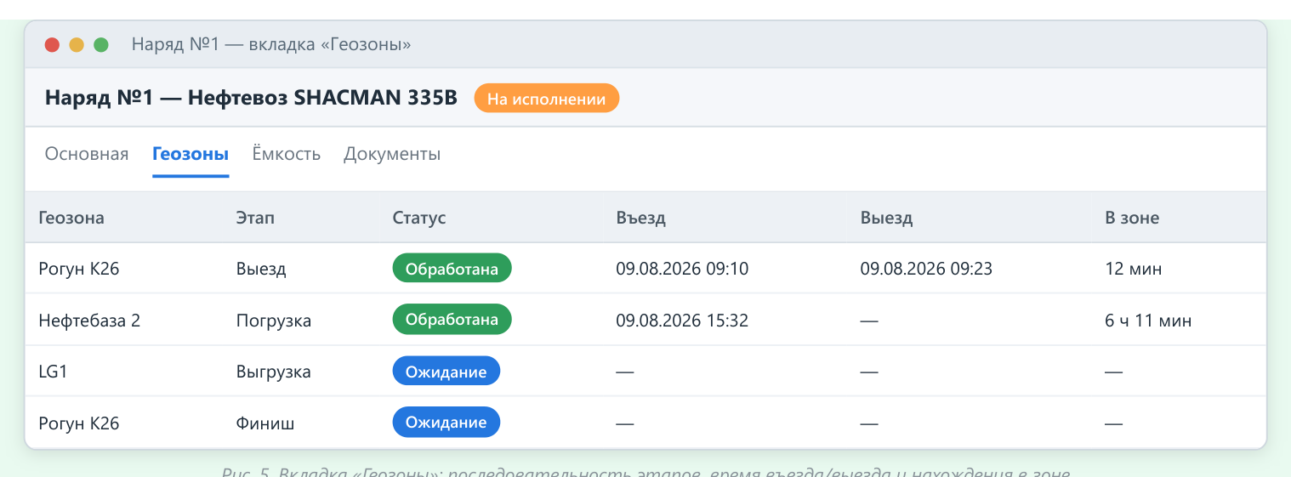
Task: Click the 12 мин duration cell
Action: [x=1134, y=269]
